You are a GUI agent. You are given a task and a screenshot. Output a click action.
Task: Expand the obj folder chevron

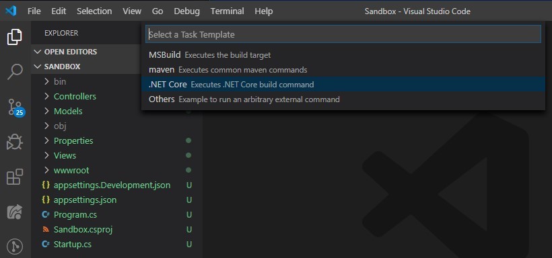(x=46, y=126)
